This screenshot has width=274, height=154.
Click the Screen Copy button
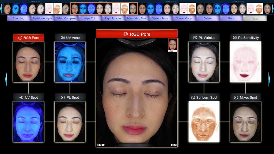[x=184, y=18]
